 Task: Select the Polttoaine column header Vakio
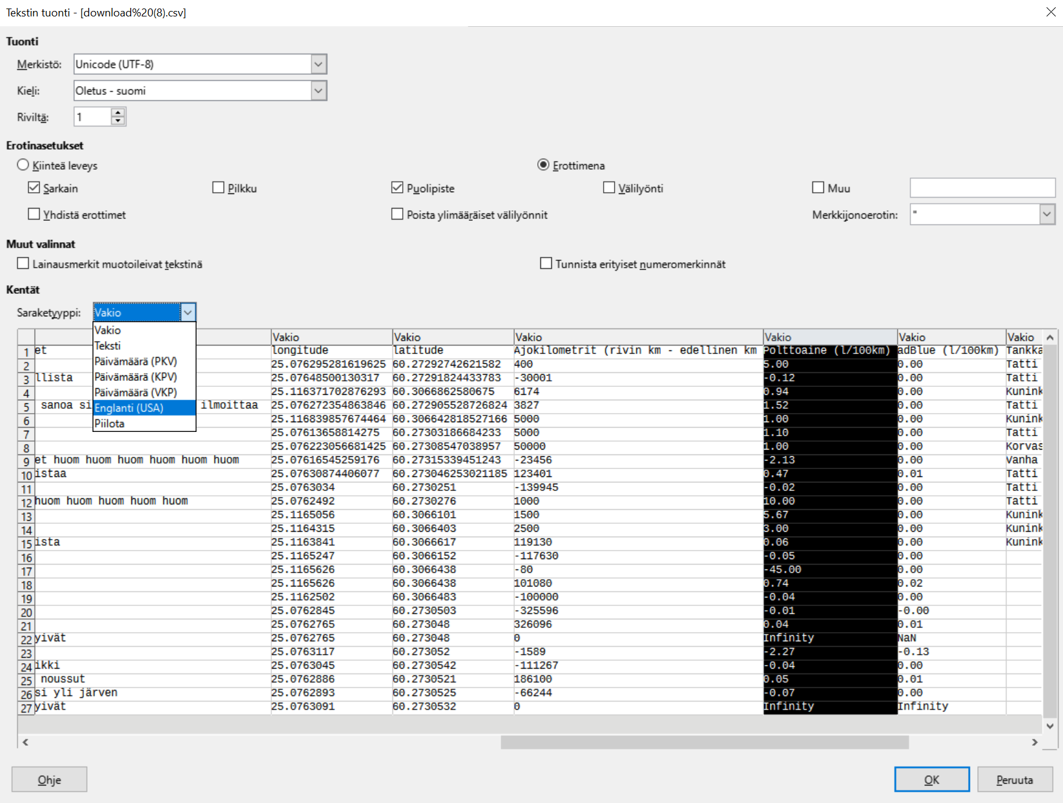(830, 337)
